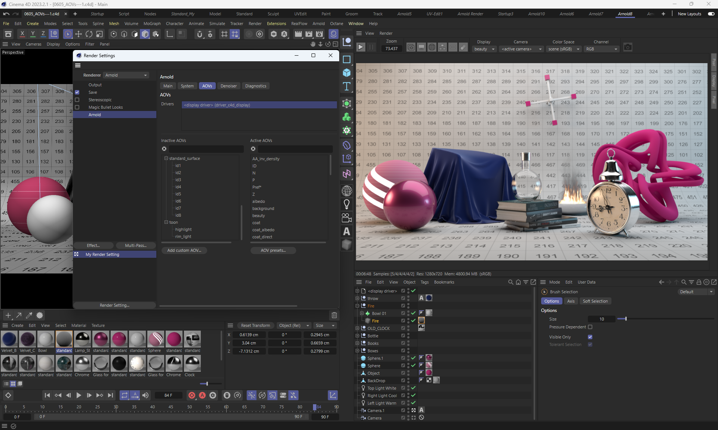Start the IPR render play button
Image resolution: width=718 pixels, height=430 pixels.
click(x=360, y=47)
